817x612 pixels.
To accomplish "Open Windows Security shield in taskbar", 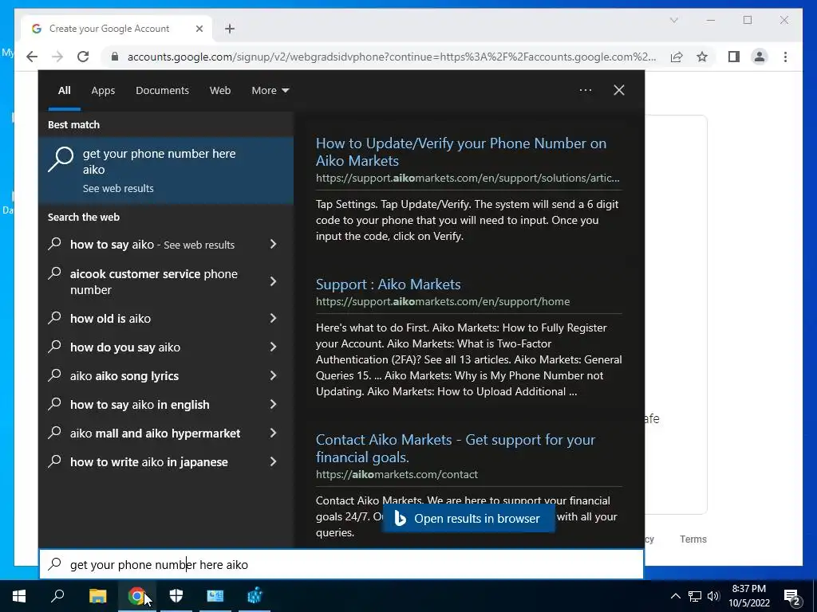I will pos(176,596).
